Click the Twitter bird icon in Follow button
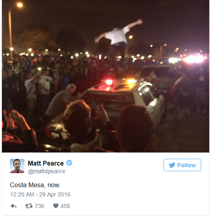 172,165
